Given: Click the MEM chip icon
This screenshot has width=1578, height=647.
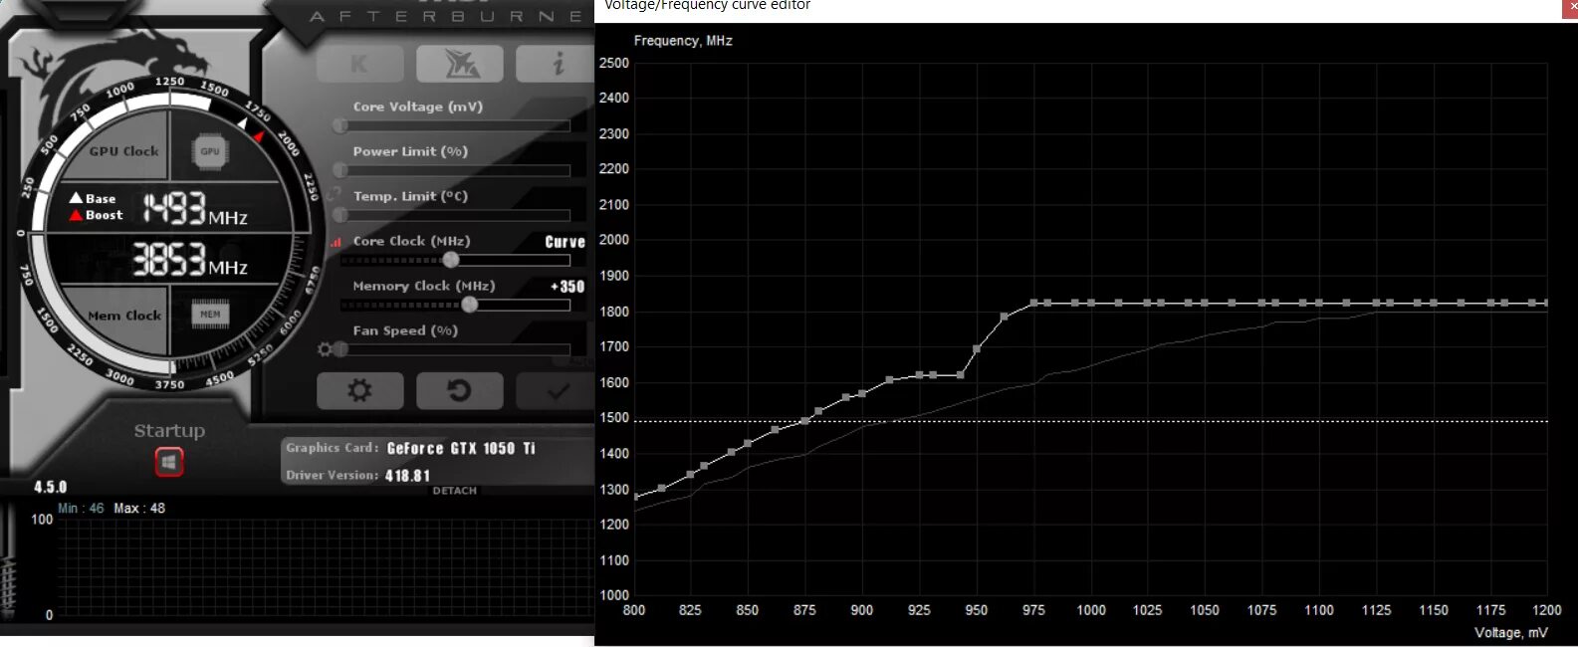Looking at the screenshot, I should click(x=210, y=315).
